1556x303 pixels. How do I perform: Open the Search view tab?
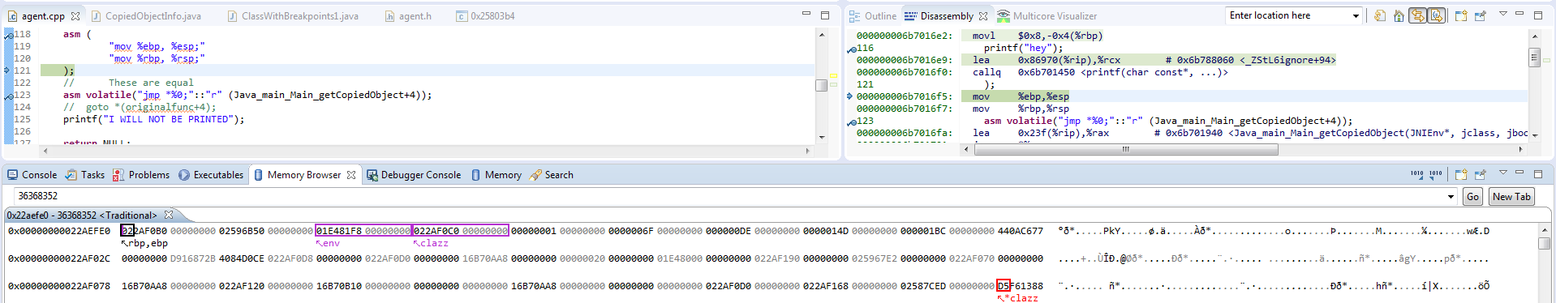[551, 175]
